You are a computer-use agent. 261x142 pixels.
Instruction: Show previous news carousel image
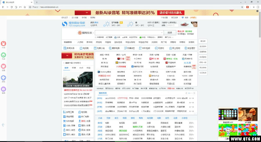click(64, 80)
